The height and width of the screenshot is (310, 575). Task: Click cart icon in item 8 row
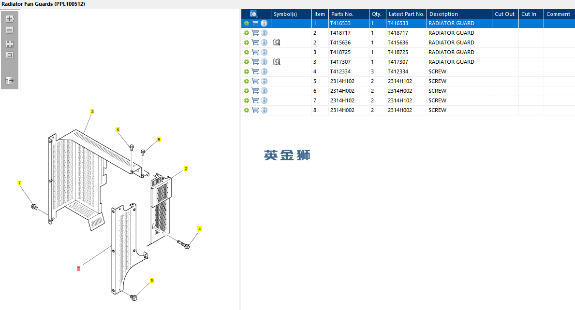[x=255, y=110]
